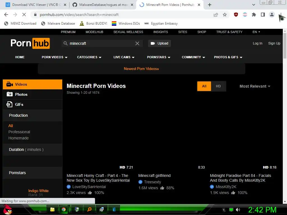
Task: Click the 2:42 PM taskbar clock
Action: pos(262,210)
